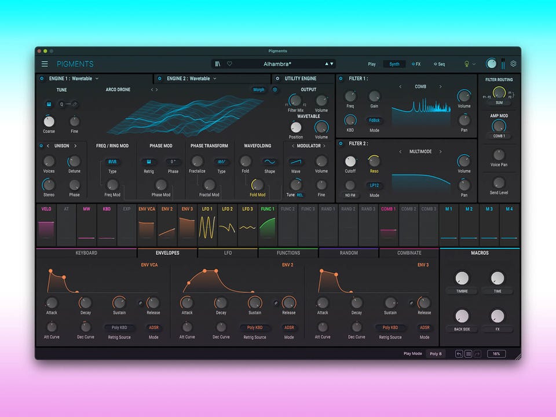Toggle ENV VCA link next to Release
Screen dimensions: 556x417
tap(140, 303)
